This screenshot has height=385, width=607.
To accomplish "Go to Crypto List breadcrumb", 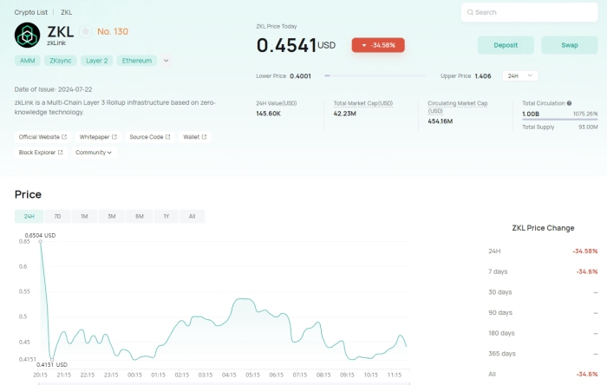I will point(31,13).
